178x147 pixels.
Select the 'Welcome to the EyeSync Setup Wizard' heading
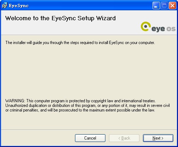pos(61,18)
